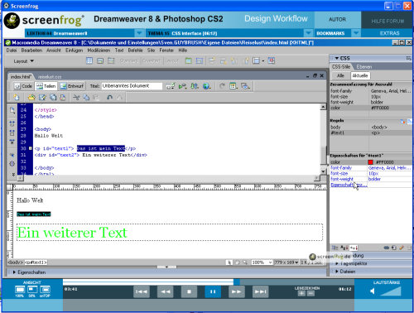The image size is (414, 313).
Task: Click the preview in browser globe icon
Action: pos(206,86)
